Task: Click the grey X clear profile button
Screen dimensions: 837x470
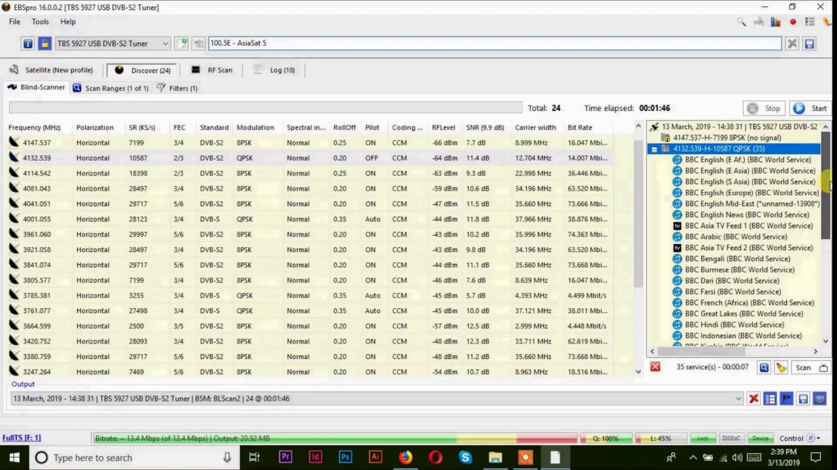Action: pos(792,44)
